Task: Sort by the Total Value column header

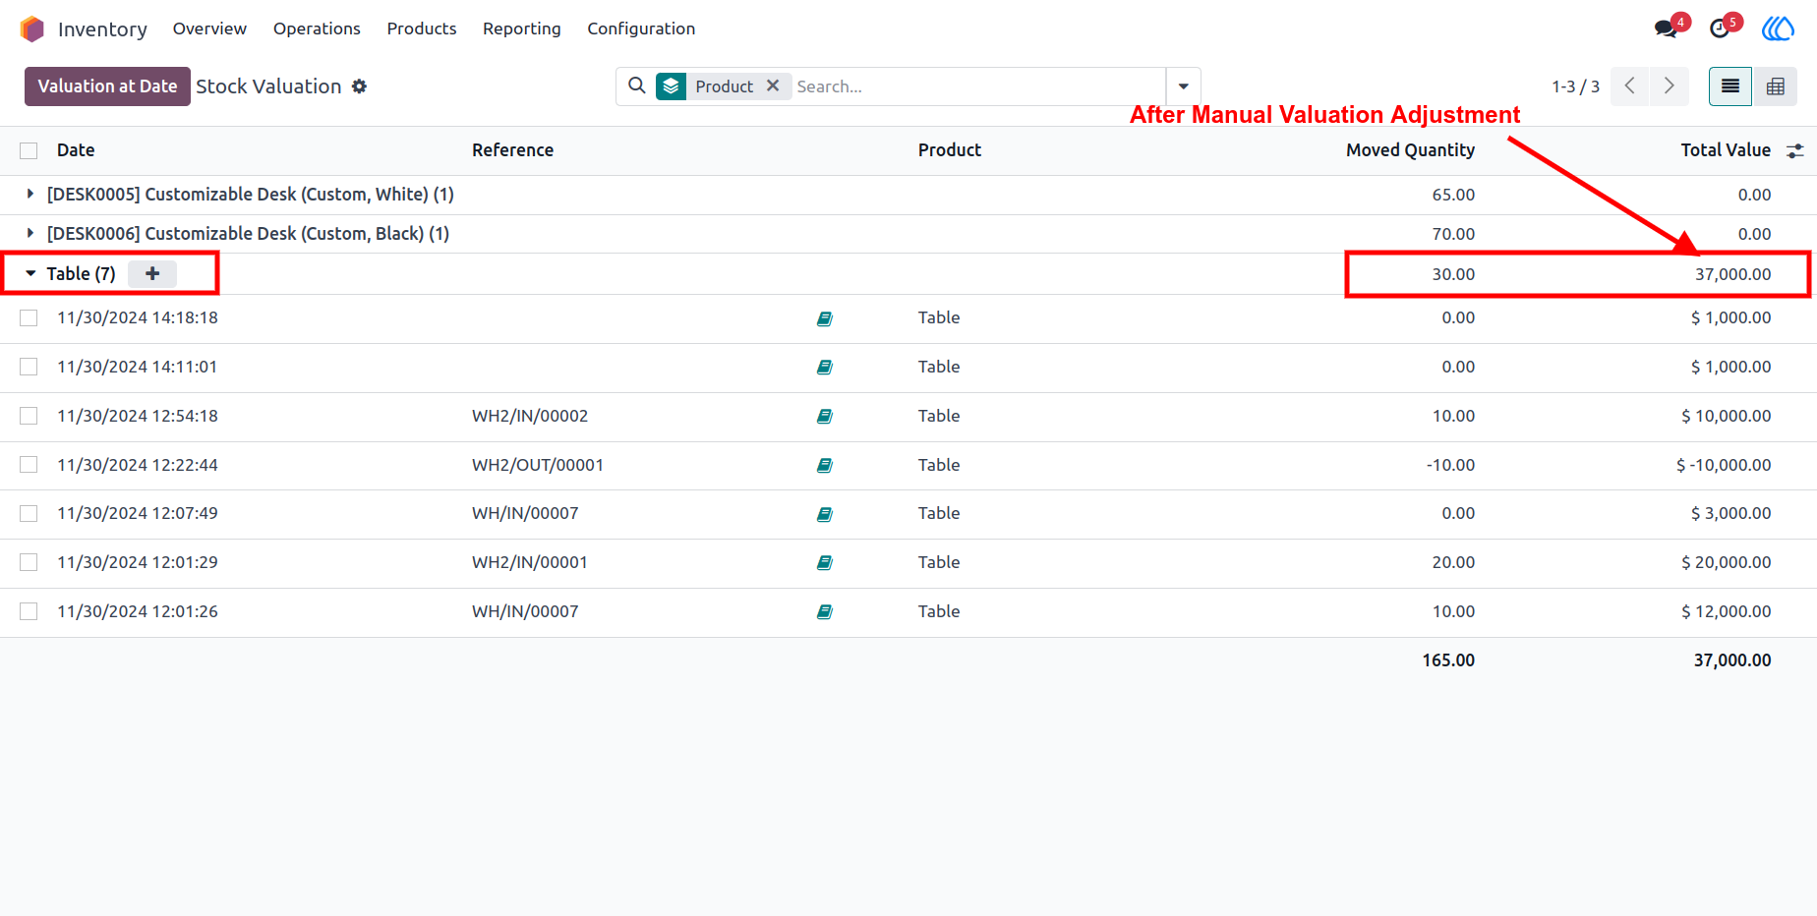Action: pyautogui.click(x=1726, y=150)
